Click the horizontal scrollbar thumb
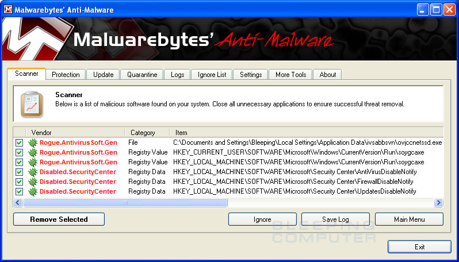This screenshot has width=459, height=262. point(125,202)
